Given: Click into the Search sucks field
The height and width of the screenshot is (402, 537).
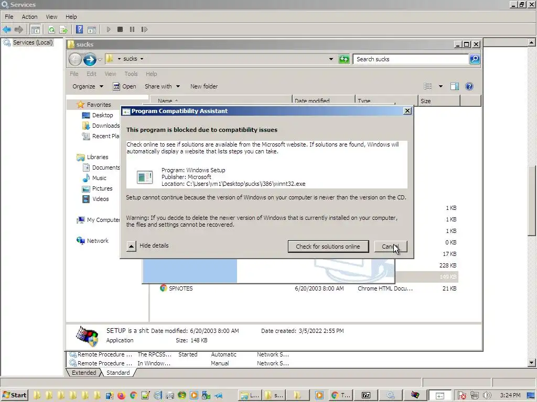Looking at the screenshot, I should (411, 59).
